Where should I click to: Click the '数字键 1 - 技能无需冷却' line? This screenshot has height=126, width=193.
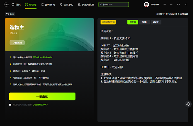(x=115, y=38)
